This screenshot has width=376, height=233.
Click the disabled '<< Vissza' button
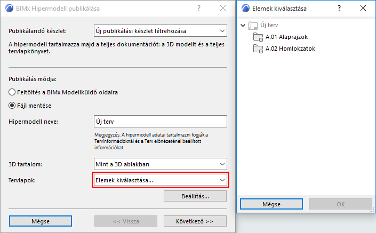[x=126, y=221]
